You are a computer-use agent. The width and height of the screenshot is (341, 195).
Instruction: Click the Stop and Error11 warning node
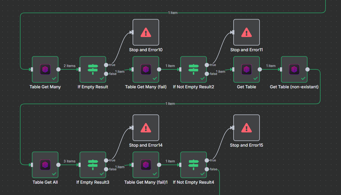(x=246, y=32)
